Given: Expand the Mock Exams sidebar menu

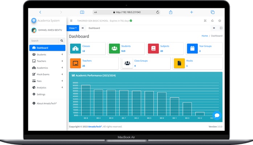Looking at the screenshot, I should pyautogui.click(x=47, y=74).
